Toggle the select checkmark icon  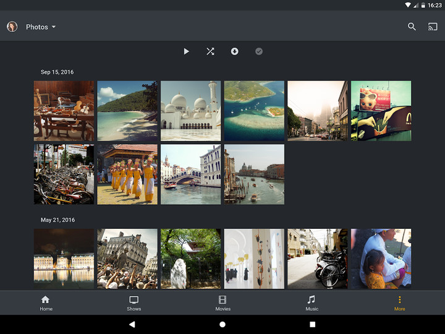pos(259,51)
